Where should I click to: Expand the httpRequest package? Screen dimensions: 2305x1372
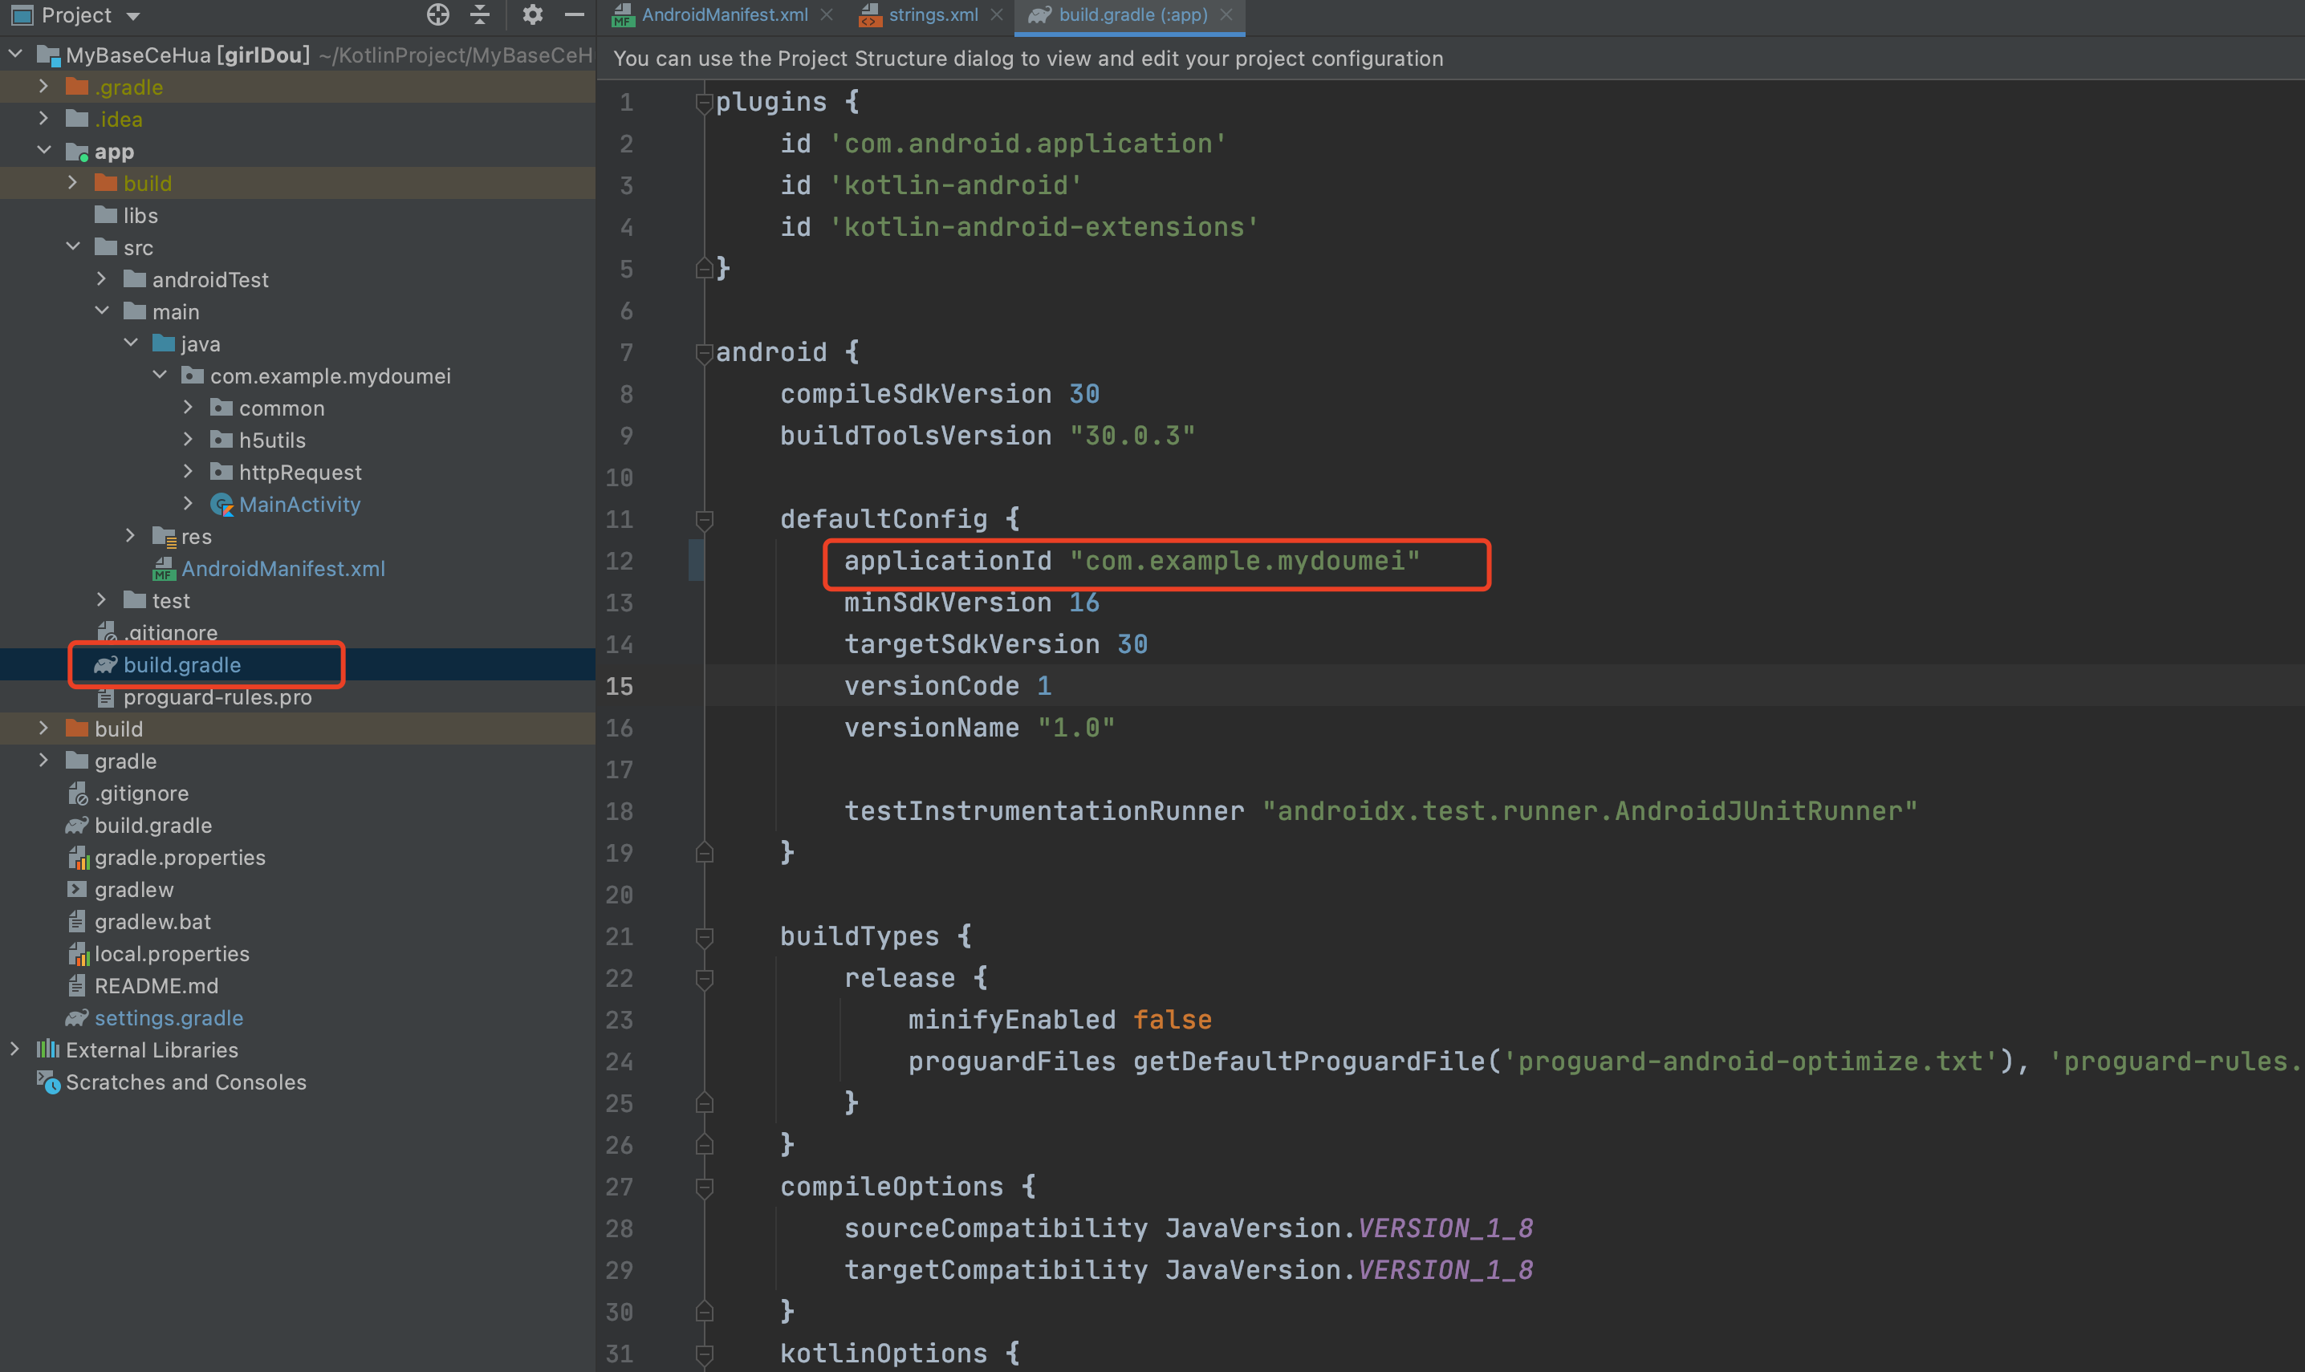coord(189,472)
